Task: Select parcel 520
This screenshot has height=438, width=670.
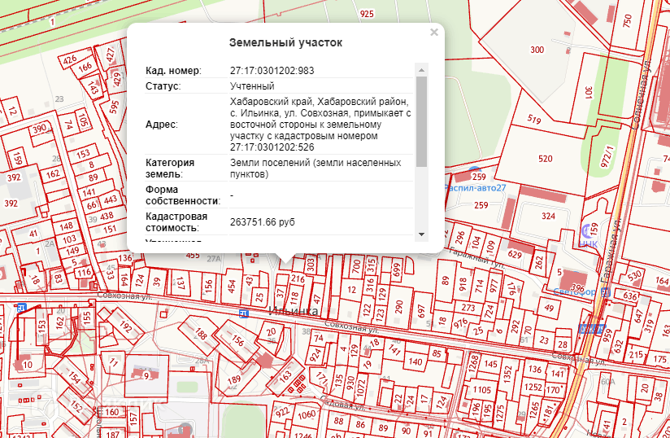Action: [x=546, y=159]
